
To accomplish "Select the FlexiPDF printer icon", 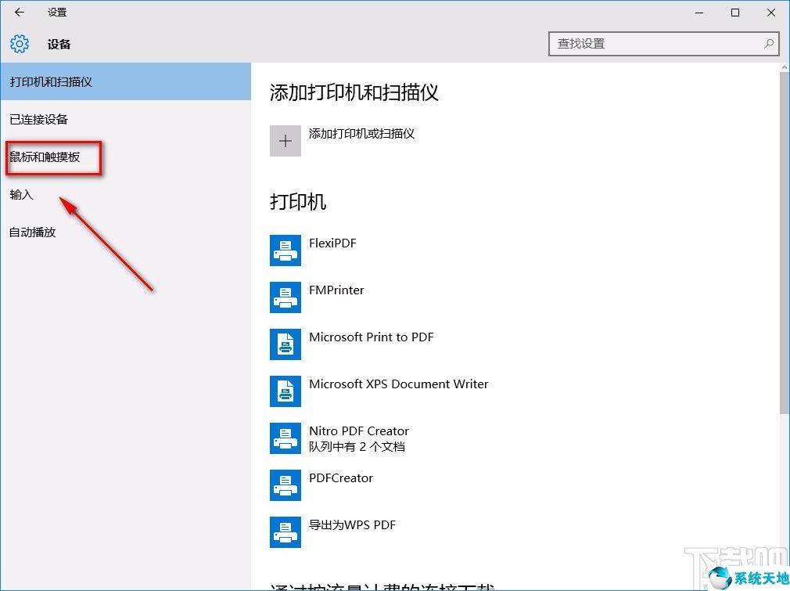I will point(285,250).
